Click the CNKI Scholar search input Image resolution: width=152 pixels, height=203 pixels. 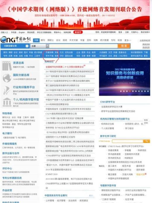128,141
